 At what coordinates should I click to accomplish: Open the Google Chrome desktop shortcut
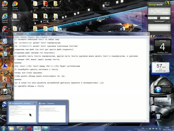15,5
